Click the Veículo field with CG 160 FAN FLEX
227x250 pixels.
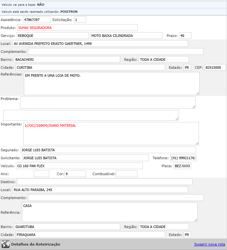[x=79, y=166]
